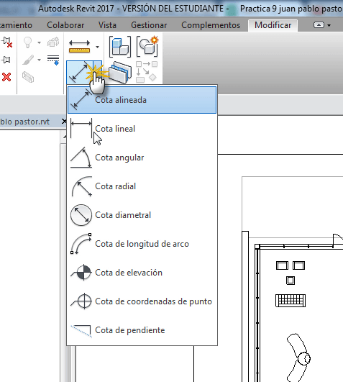Open the Complementos ribbon tab
Image resolution: width=343 pixels, height=382 pixels.
click(211, 25)
